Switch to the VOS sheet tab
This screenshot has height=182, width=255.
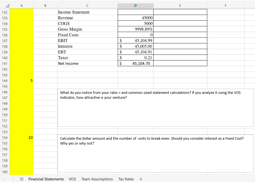click(x=72, y=179)
